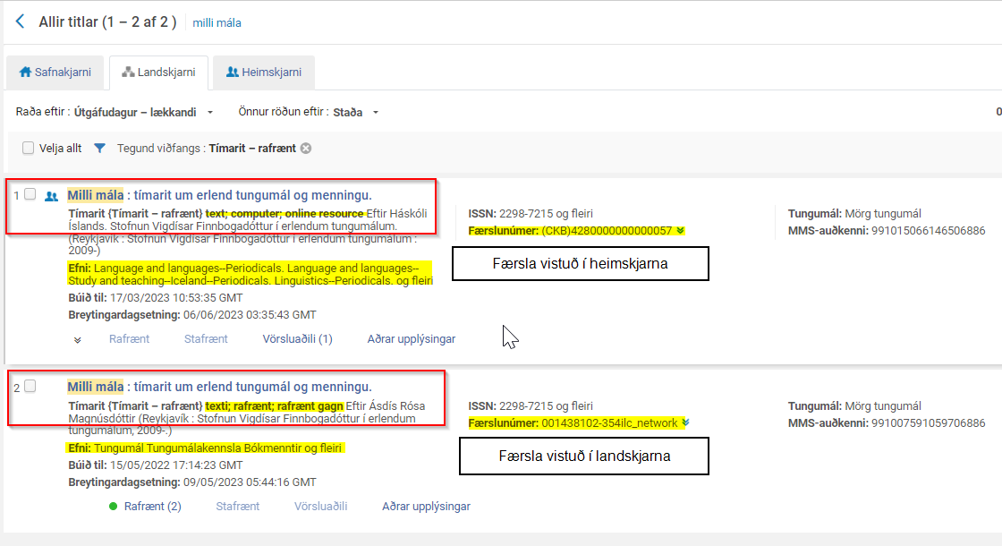Image resolution: width=1002 pixels, height=546 pixels.
Task: Click the blue filter funnel icon
Action: (99, 149)
